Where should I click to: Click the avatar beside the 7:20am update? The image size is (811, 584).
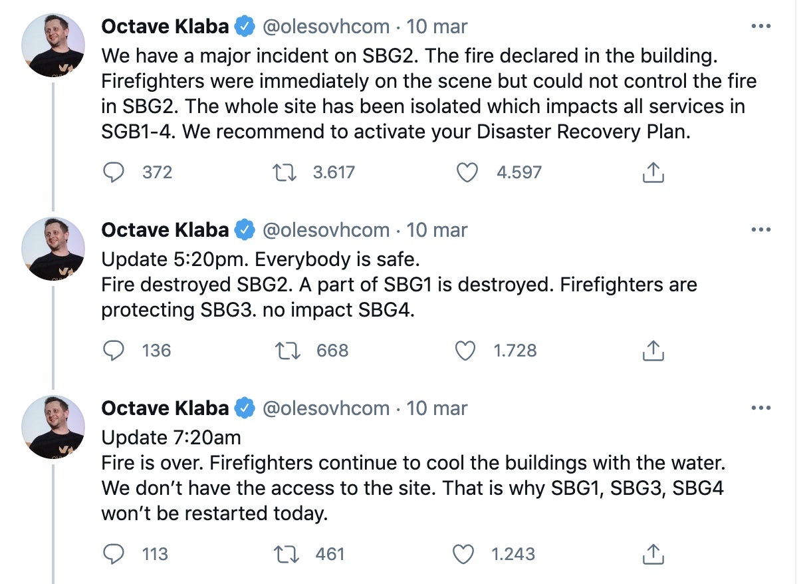point(54,426)
